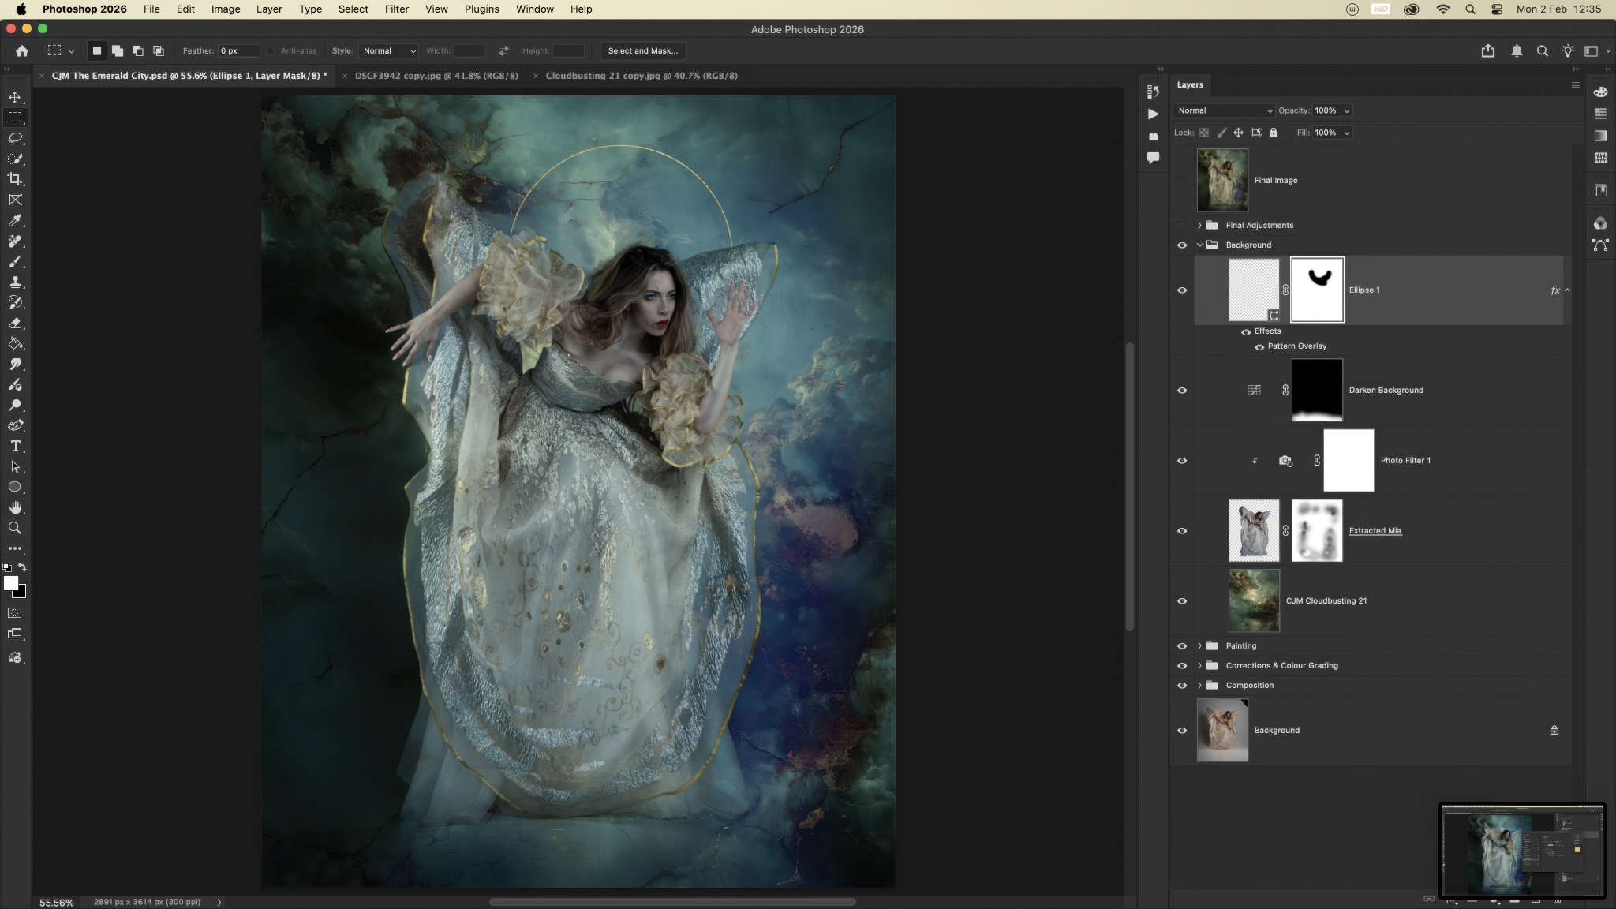Switch to Cloudbusting 21 copy.jpg tab

coord(641,76)
